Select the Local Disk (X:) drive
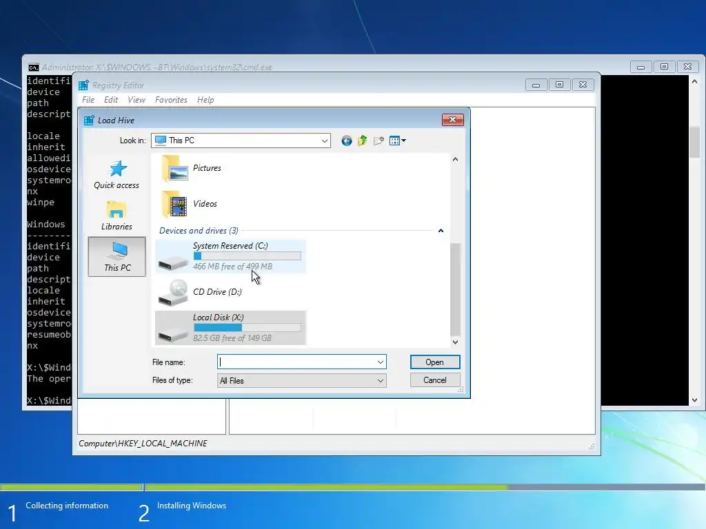 [x=230, y=328]
